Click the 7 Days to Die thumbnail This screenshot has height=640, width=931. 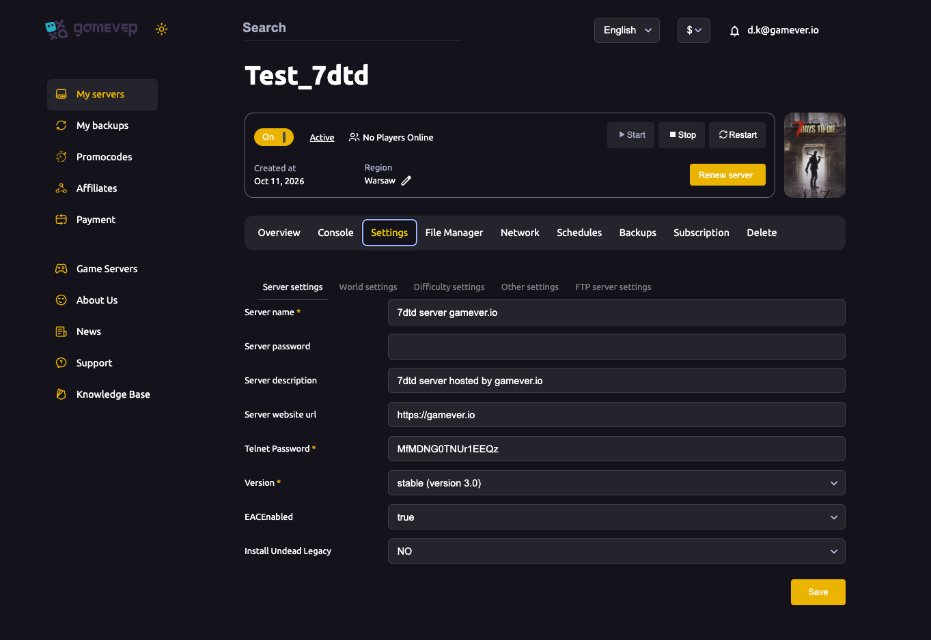click(x=815, y=156)
